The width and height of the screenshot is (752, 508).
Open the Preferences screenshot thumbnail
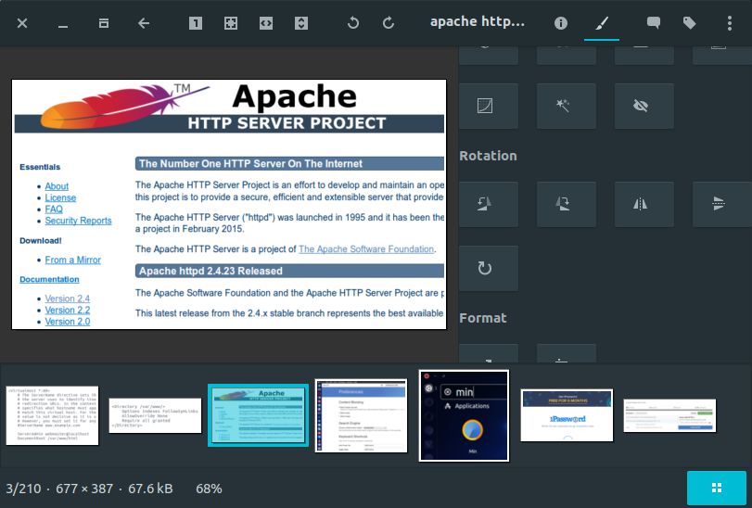tap(361, 415)
